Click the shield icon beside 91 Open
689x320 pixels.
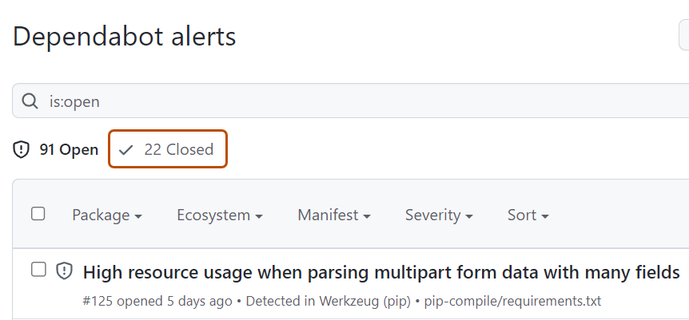tap(22, 149)
